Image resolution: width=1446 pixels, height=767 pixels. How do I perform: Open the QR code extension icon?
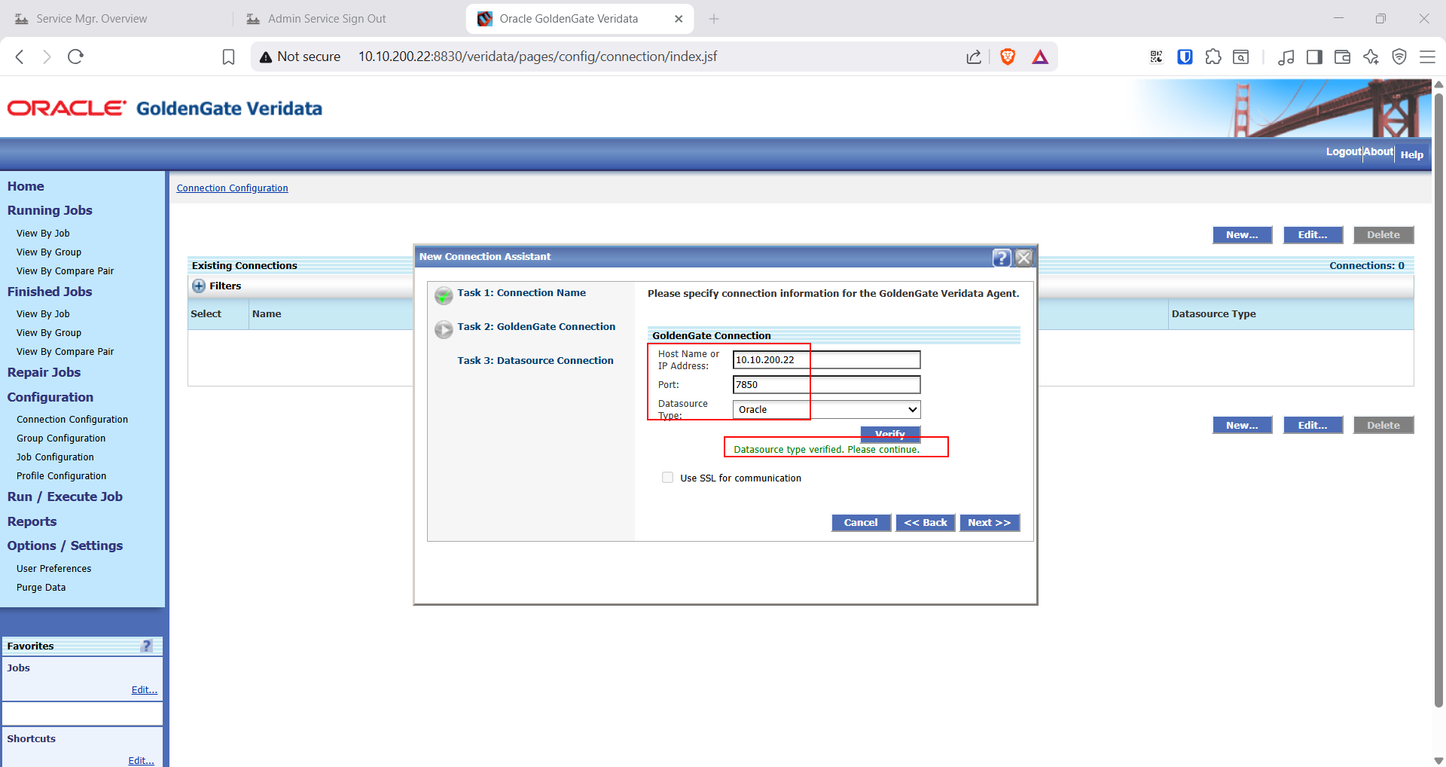click(1156, 57)
